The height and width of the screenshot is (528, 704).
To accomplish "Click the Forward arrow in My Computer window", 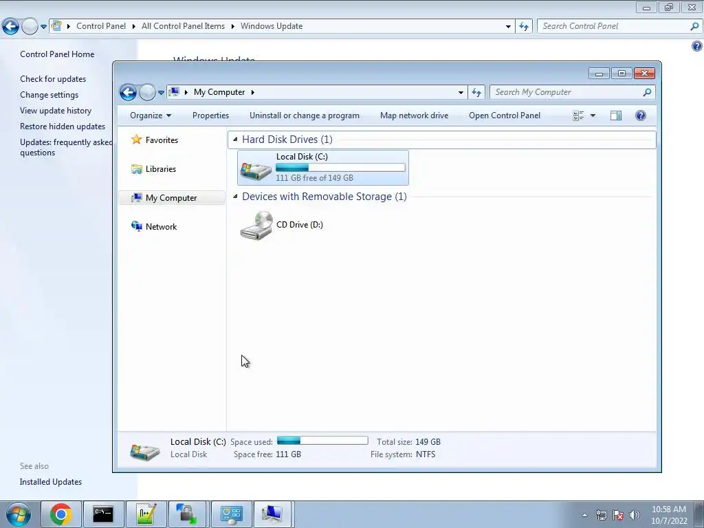I will [x=147, y=93].
